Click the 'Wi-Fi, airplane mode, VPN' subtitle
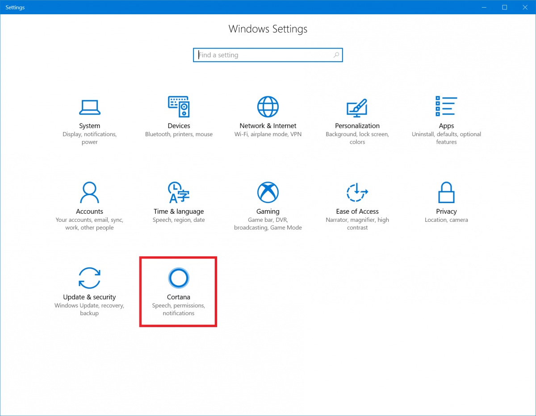 [x=268, y=134]
